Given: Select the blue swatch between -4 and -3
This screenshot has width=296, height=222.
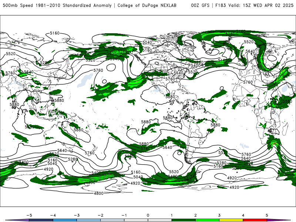Looking at the screenshot, I should pos(65,220).
